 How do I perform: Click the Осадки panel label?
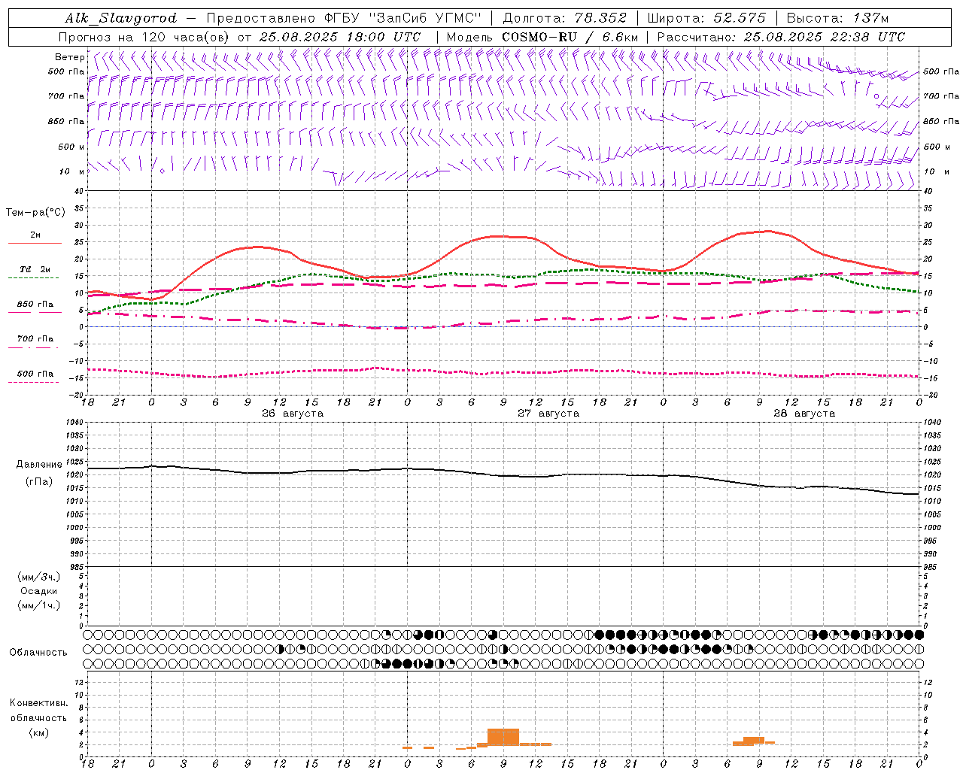39,592
